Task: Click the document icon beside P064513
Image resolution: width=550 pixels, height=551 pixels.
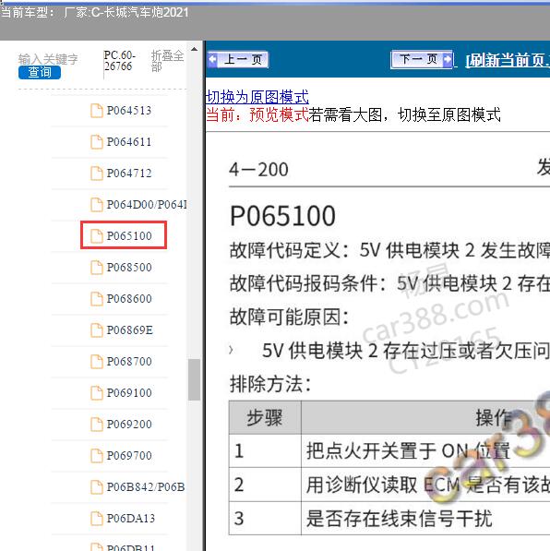Action: pyautogui.click(x=97, y=111)
